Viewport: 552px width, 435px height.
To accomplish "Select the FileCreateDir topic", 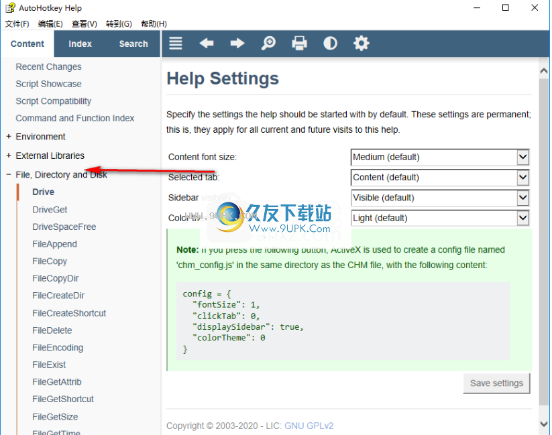I will coord(58,296).
